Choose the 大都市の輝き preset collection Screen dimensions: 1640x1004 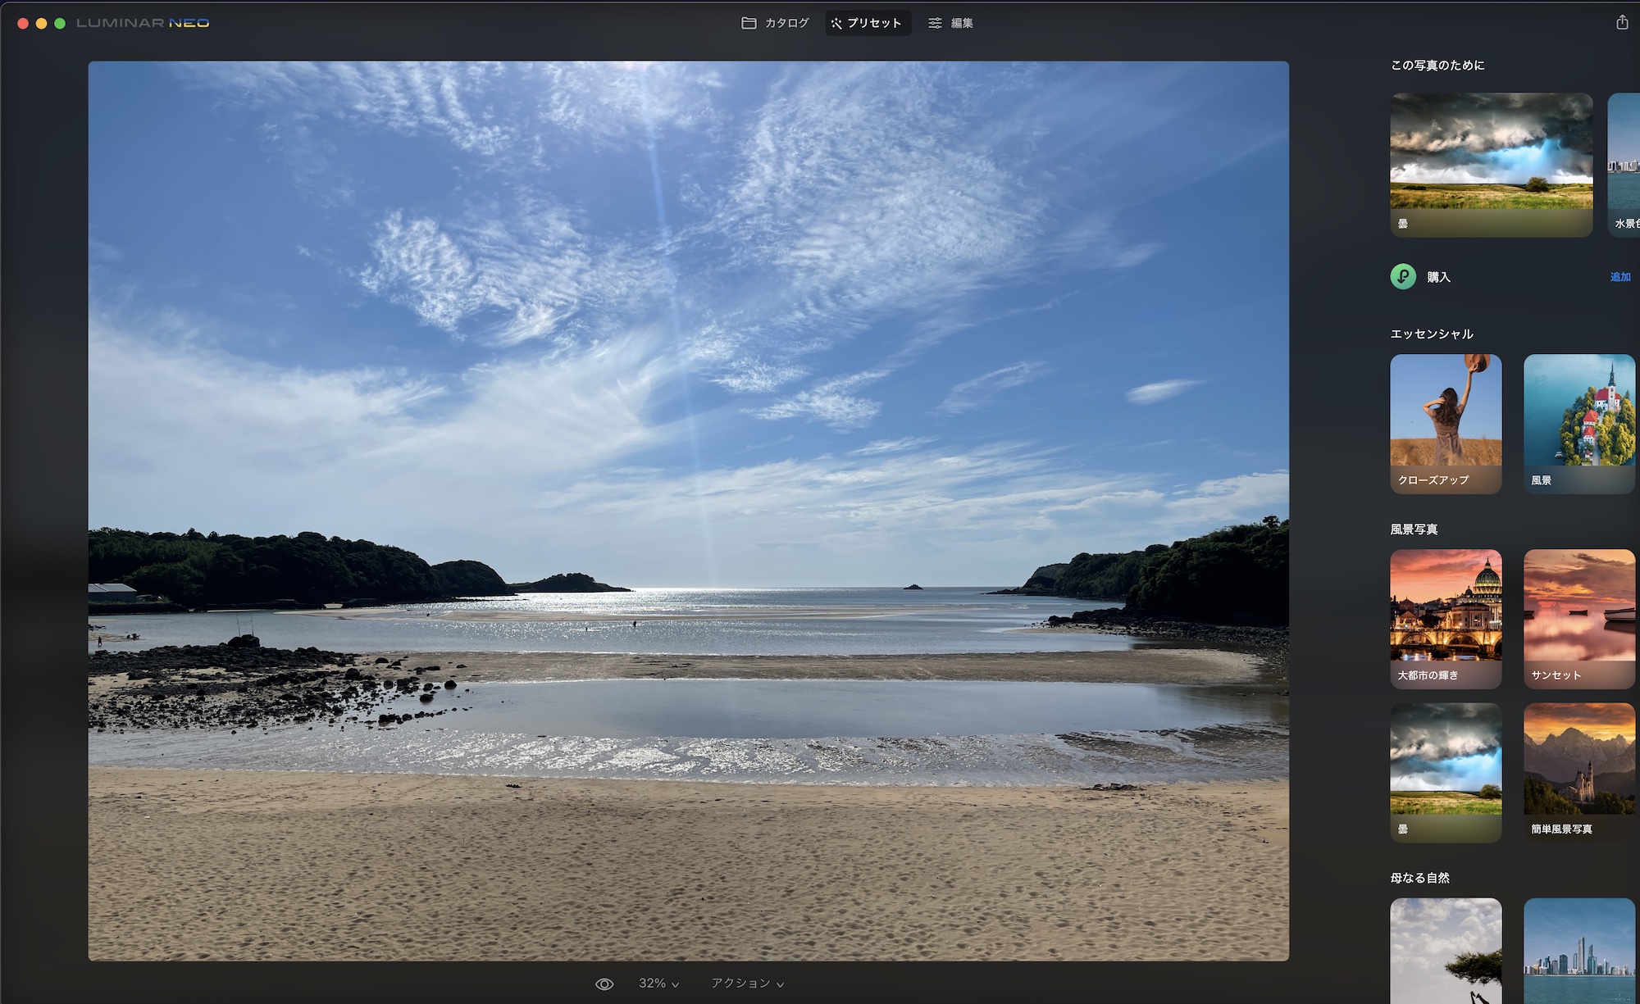1446,619
